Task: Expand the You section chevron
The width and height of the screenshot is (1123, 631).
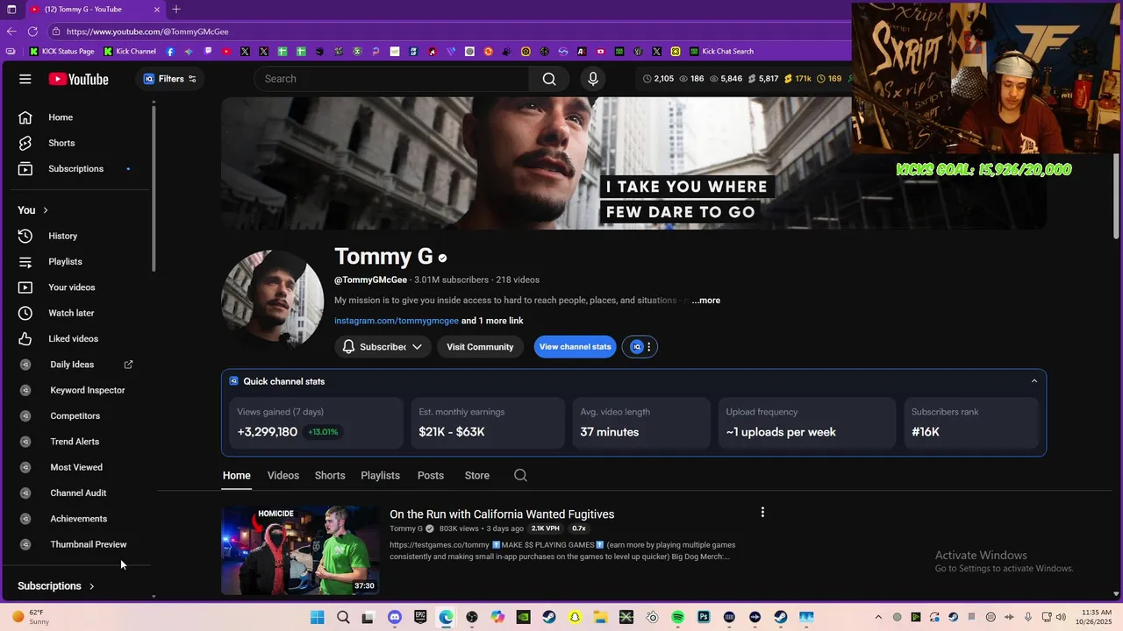Action: pos(46,210)
